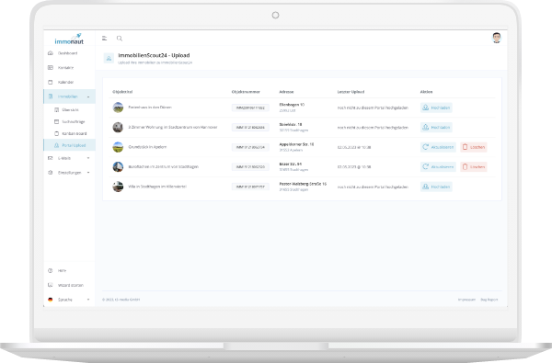Collapse the Immobilien submenu arrow
The image size is (552, 363).
[88, 96]
